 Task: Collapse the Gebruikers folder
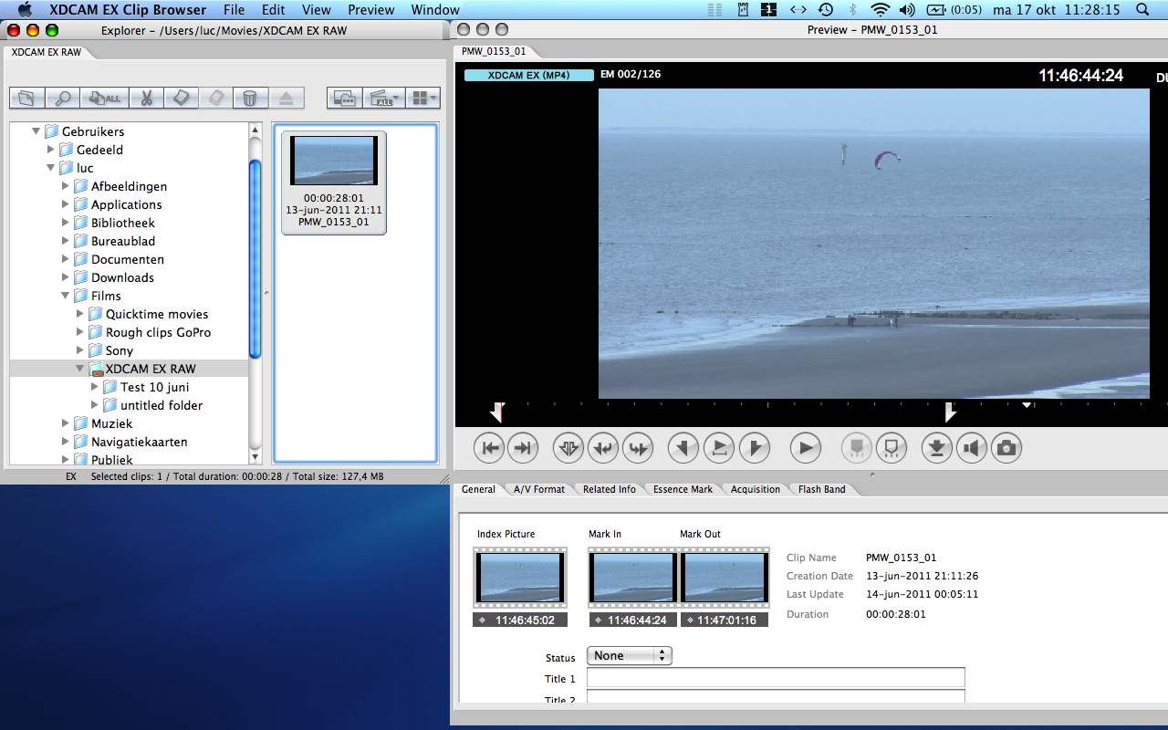(36, 131)
